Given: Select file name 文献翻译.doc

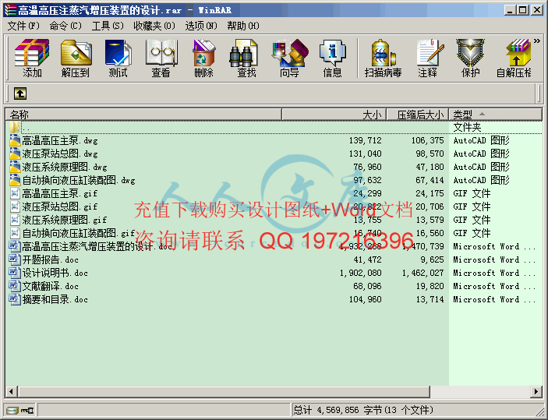Looking at the screenshot, I should tap(51, 287).
